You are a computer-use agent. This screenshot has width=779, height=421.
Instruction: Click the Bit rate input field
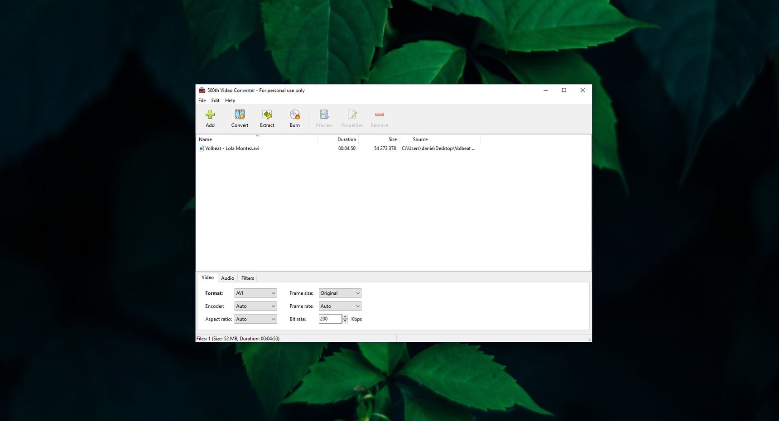pyautogui.click(x=330, y=319)
